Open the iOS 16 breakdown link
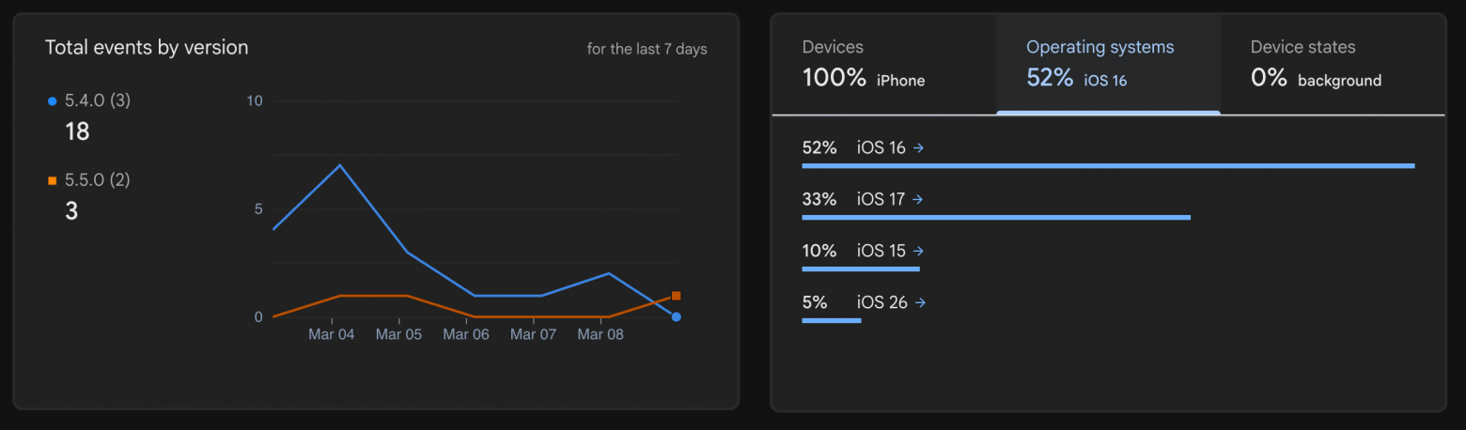This screenshot has width=1466, height=430. [x=881, y=147]
